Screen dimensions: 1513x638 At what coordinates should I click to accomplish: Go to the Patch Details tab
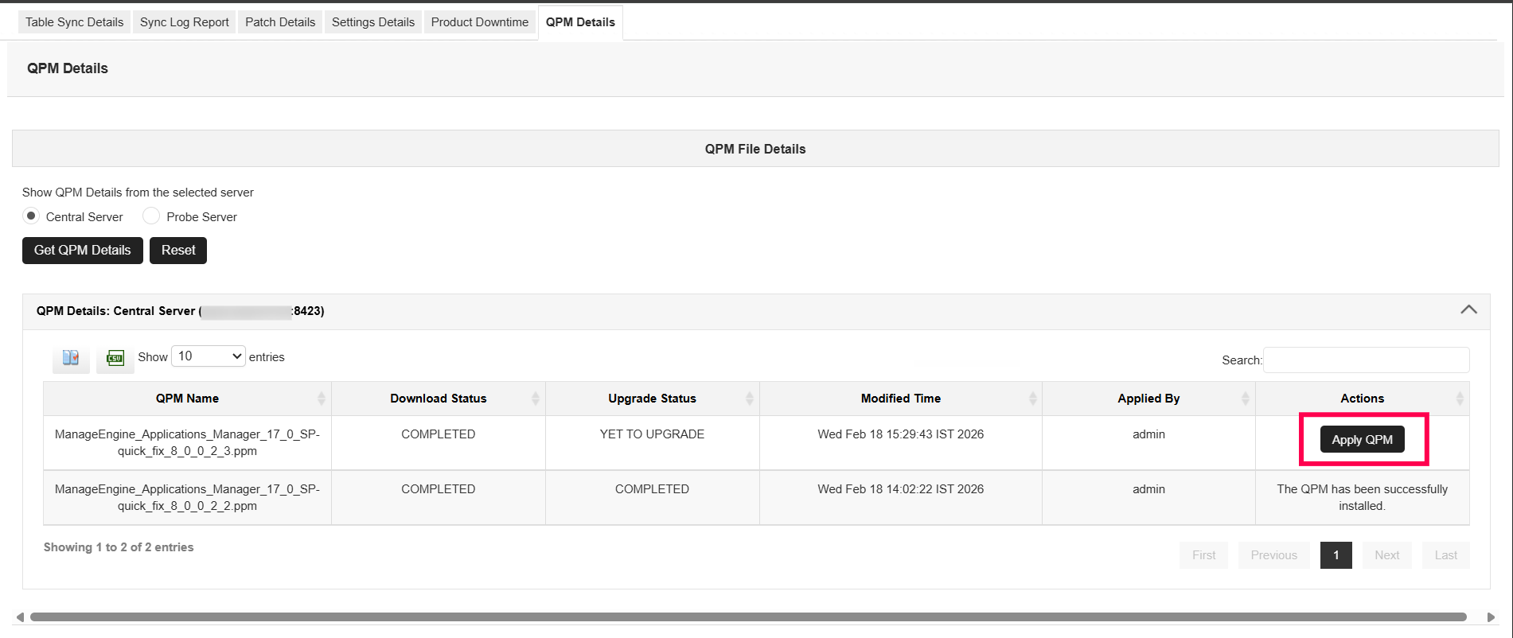coord(280,22)
